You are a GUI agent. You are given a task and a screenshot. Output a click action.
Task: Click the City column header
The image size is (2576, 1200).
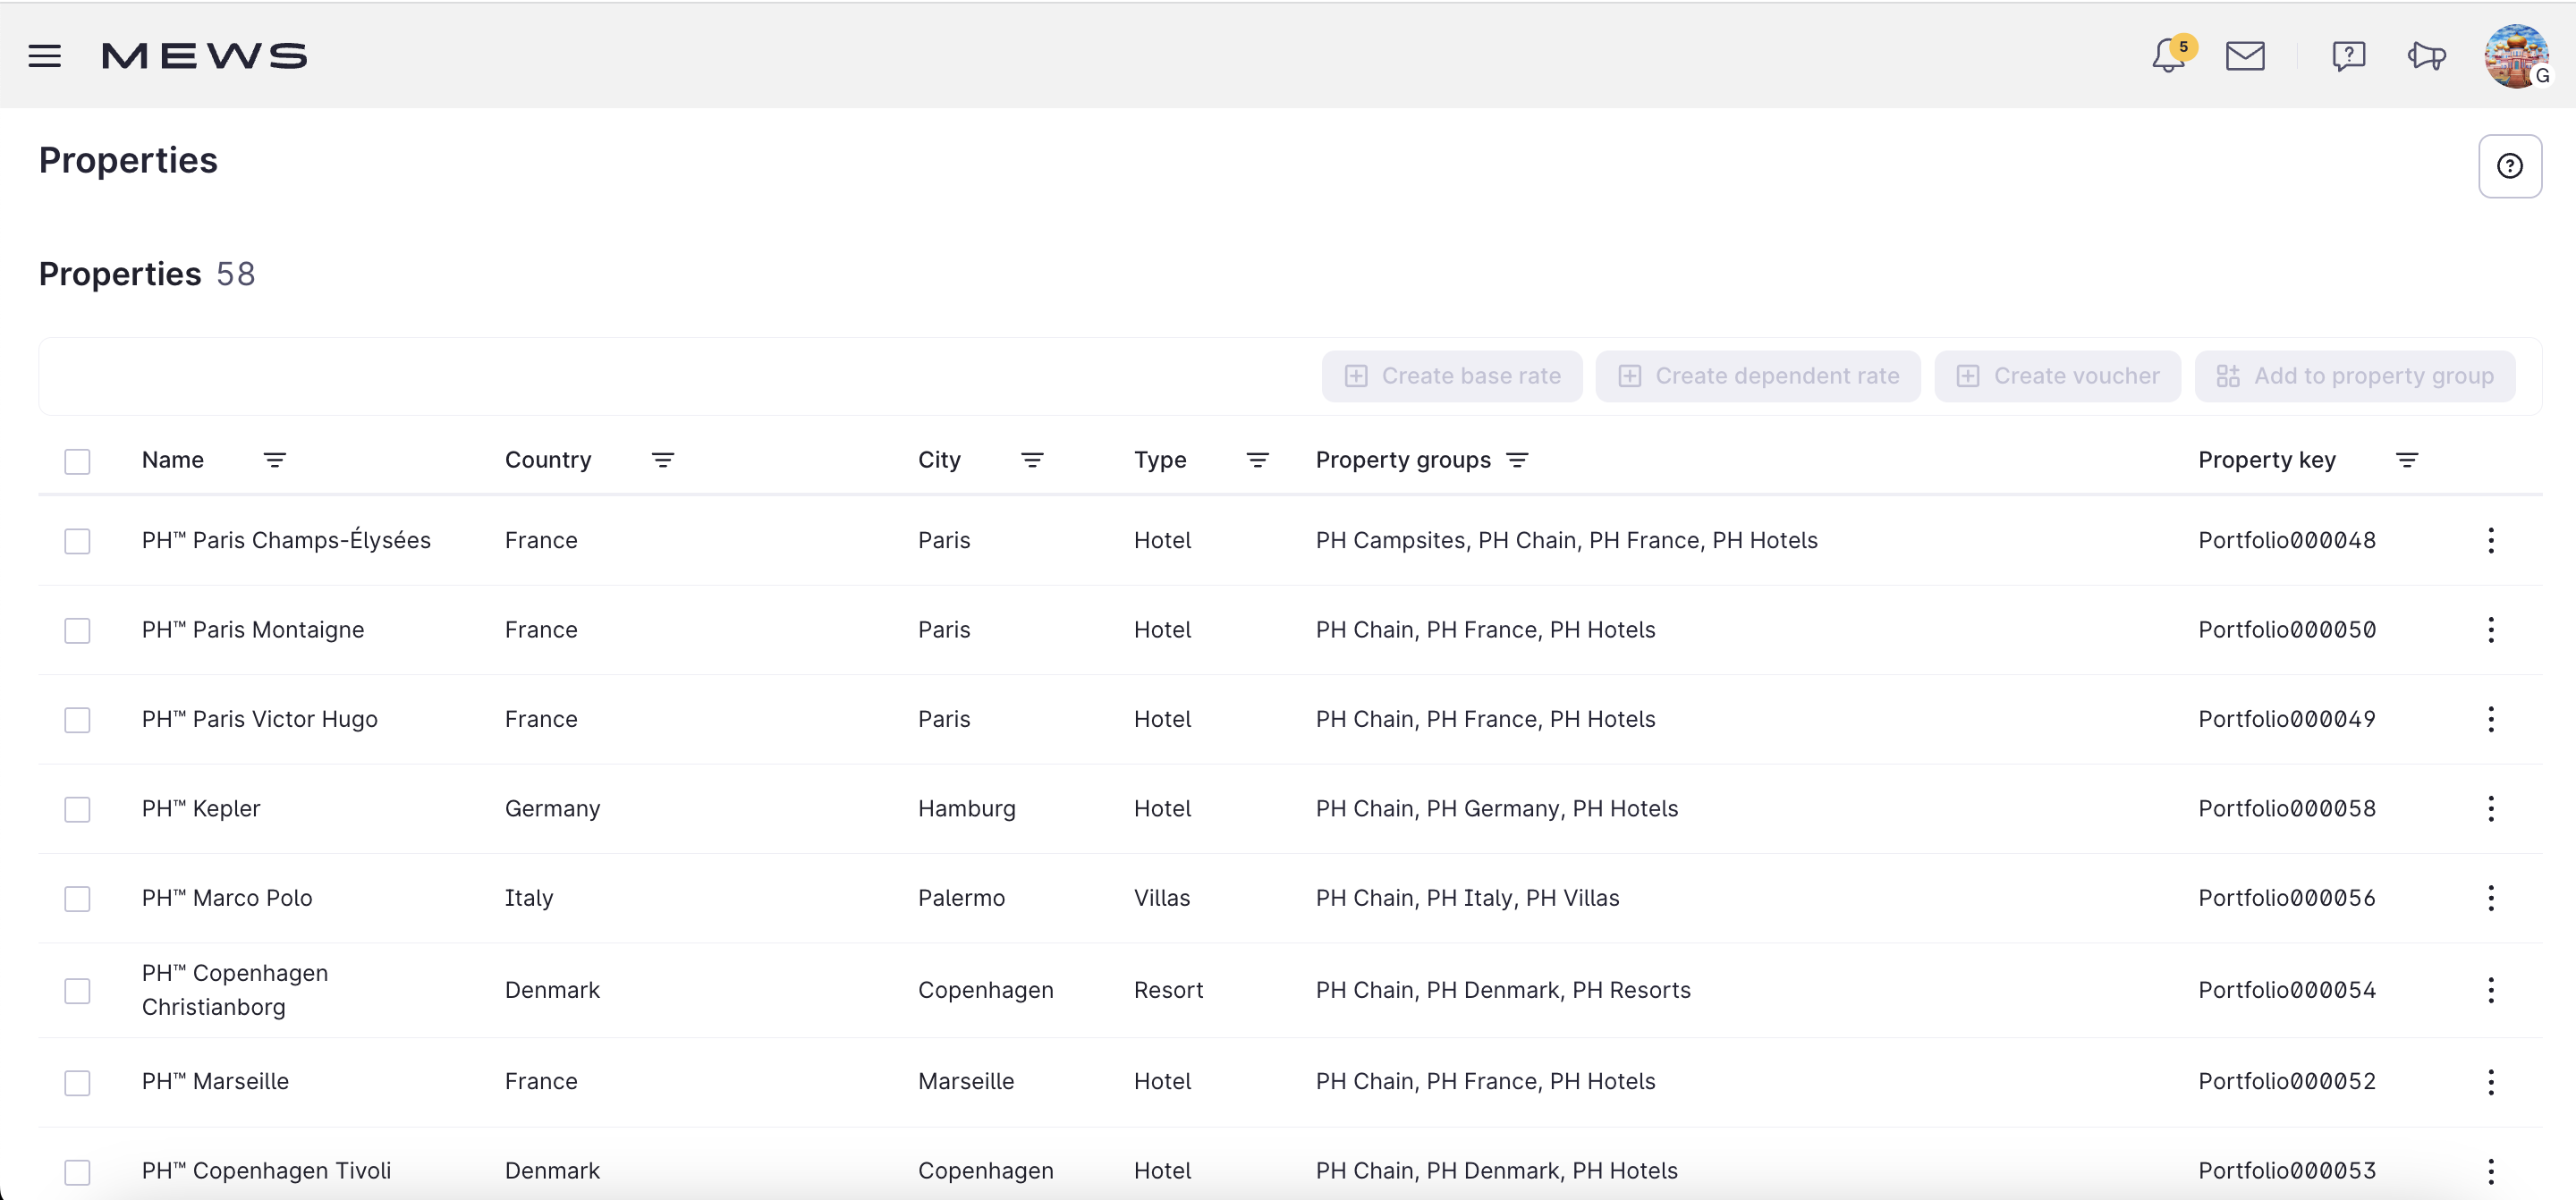[x=939, y=460]
